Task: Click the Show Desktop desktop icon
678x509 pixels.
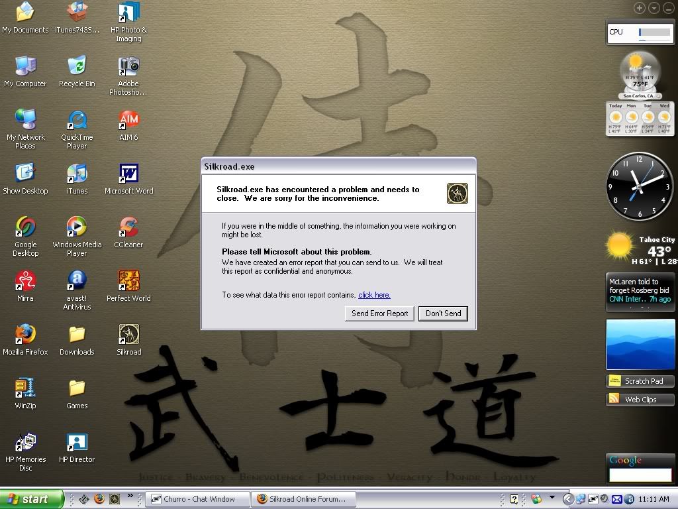Action: [x=25, y=179]
